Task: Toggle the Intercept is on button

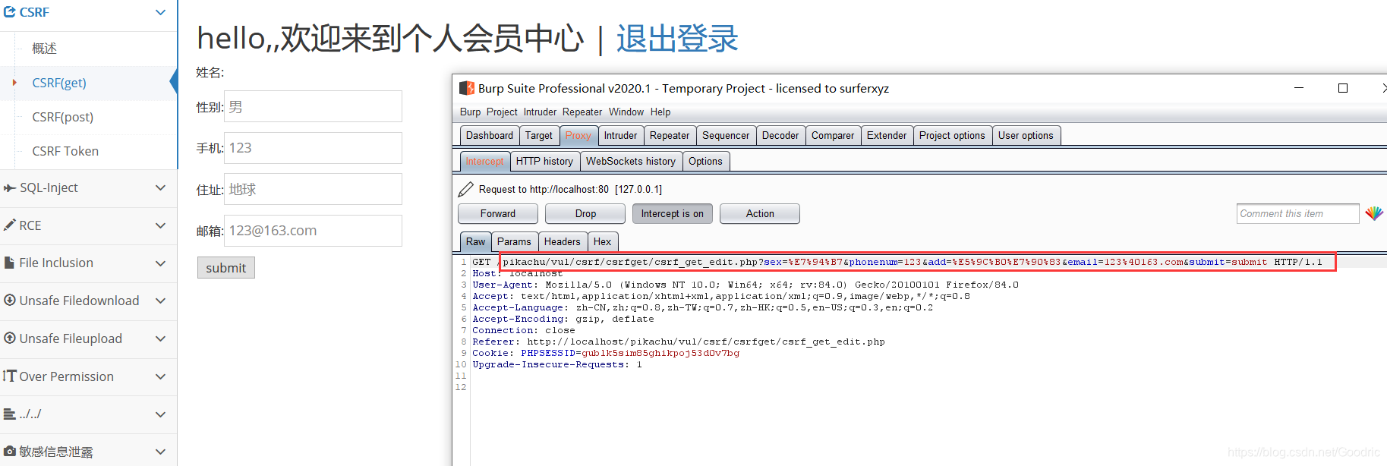Action: (x=673, y=214)
